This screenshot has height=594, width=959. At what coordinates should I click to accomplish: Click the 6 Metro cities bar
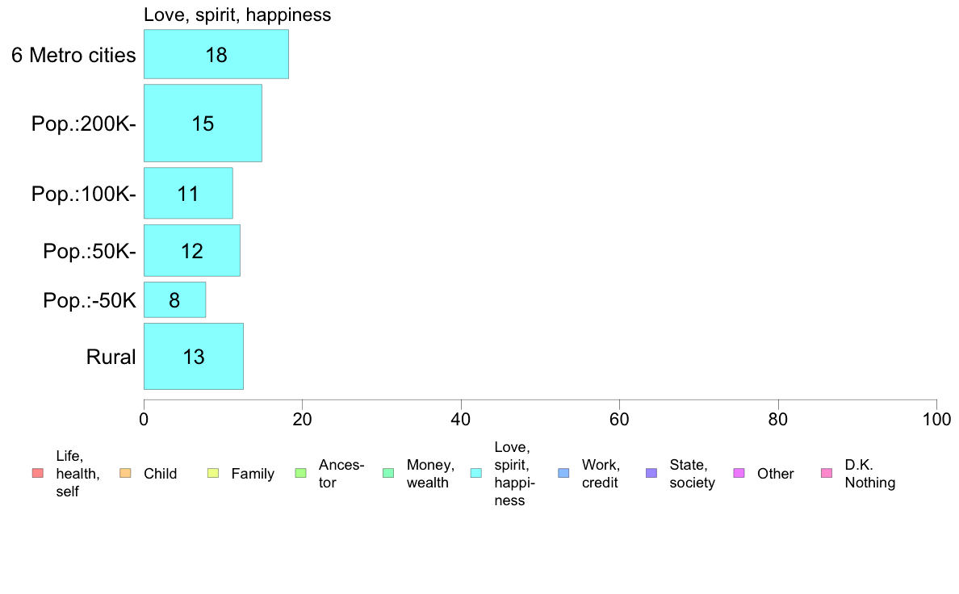[216, 54]
